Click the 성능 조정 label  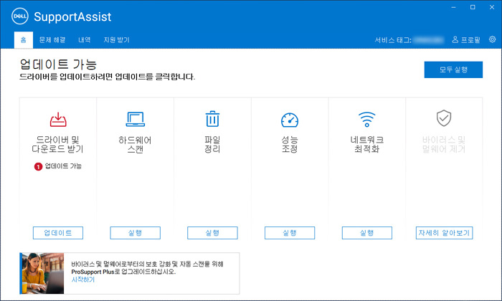(x=290, y=144)
